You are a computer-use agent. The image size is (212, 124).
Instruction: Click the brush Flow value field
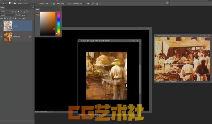click(63, 4)
